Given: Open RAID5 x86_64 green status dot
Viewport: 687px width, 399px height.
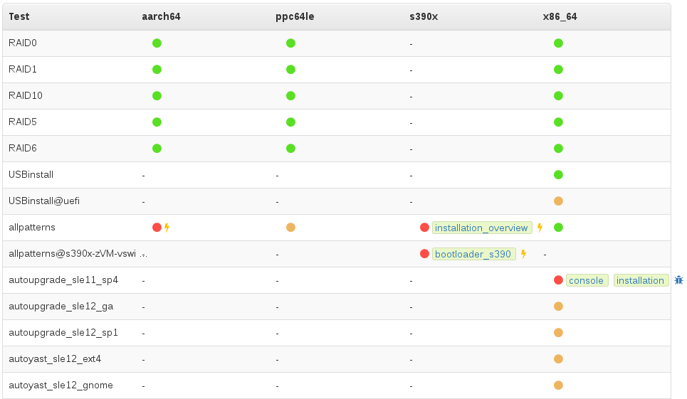Looking at the screenshot, I should click(558, 122).
